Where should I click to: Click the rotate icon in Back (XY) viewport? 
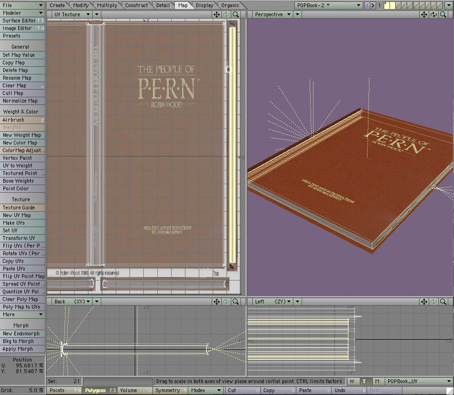pyautogui.click(x=226, y=301)
